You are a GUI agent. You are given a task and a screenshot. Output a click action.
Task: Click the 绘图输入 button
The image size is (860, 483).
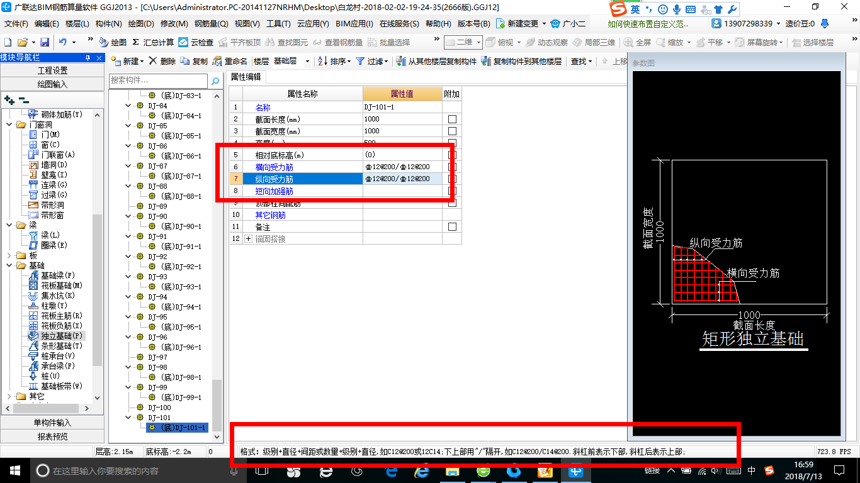52,84
